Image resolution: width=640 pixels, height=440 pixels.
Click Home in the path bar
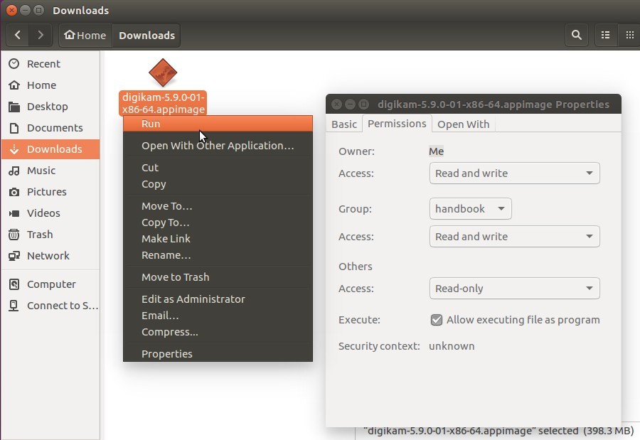[85, 35]
